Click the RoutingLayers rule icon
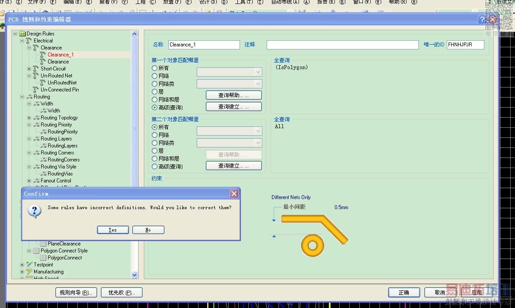This screenshot has height=308, width=515. (43, 146)
